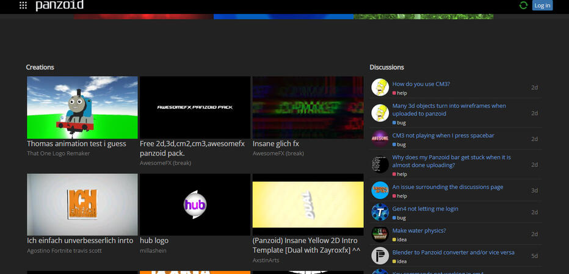
Task: Click idea tag under 'Make water physics?'
Action: 399,240
